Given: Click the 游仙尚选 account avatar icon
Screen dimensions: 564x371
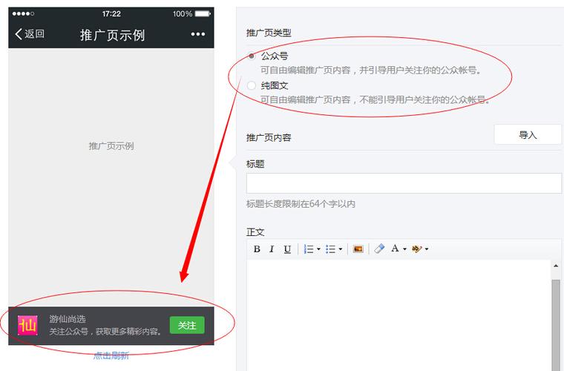Looking at the screenshot, I should 27,325.
